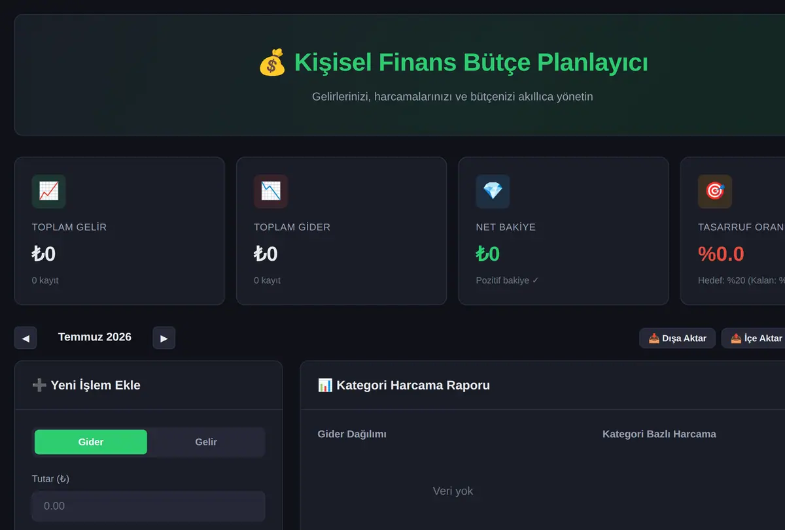The image size is (785, 530).
Task: Click the TOPLAM GİDER label
Action: 292,227
